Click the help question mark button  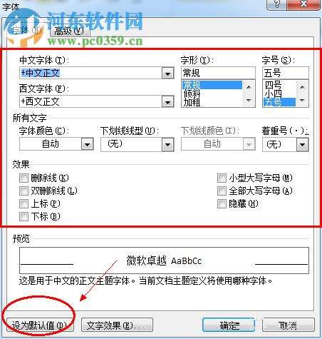coord(276,4)
